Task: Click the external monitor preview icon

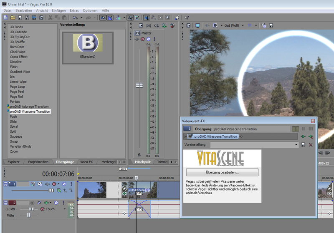Action: 197,25
